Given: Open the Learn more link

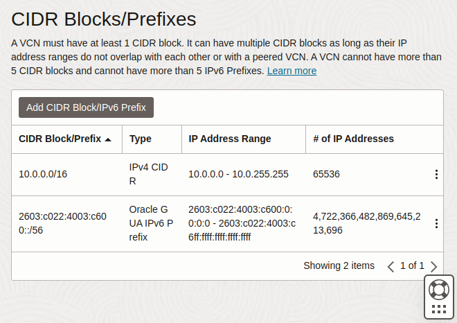Looking at the screenshot, I should pyautogui.click(x=292, y=71).
